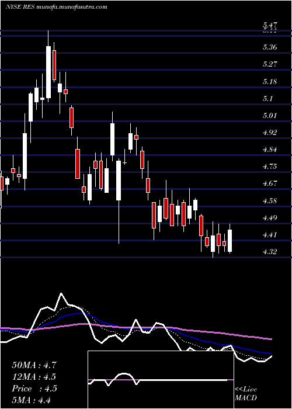The height and width of the screenshot is (409, 292).
Task: Click the 5.1 price axis label
Action: point(268,99)
